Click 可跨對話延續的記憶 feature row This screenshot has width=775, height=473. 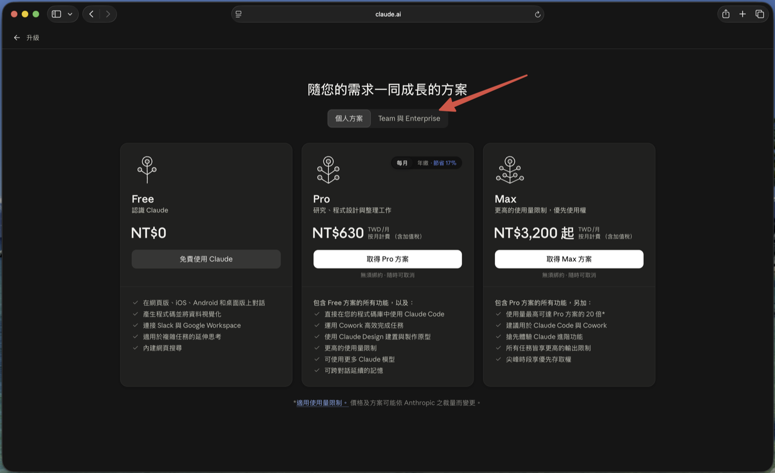pyautogui.click(x=354, y=371)
